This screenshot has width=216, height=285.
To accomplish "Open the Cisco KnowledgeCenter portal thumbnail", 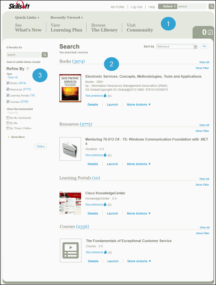I will coord(70,203).
